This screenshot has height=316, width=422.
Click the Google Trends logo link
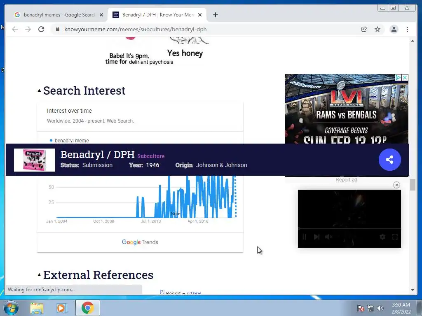pyautogui.click(x=140, y=242)
